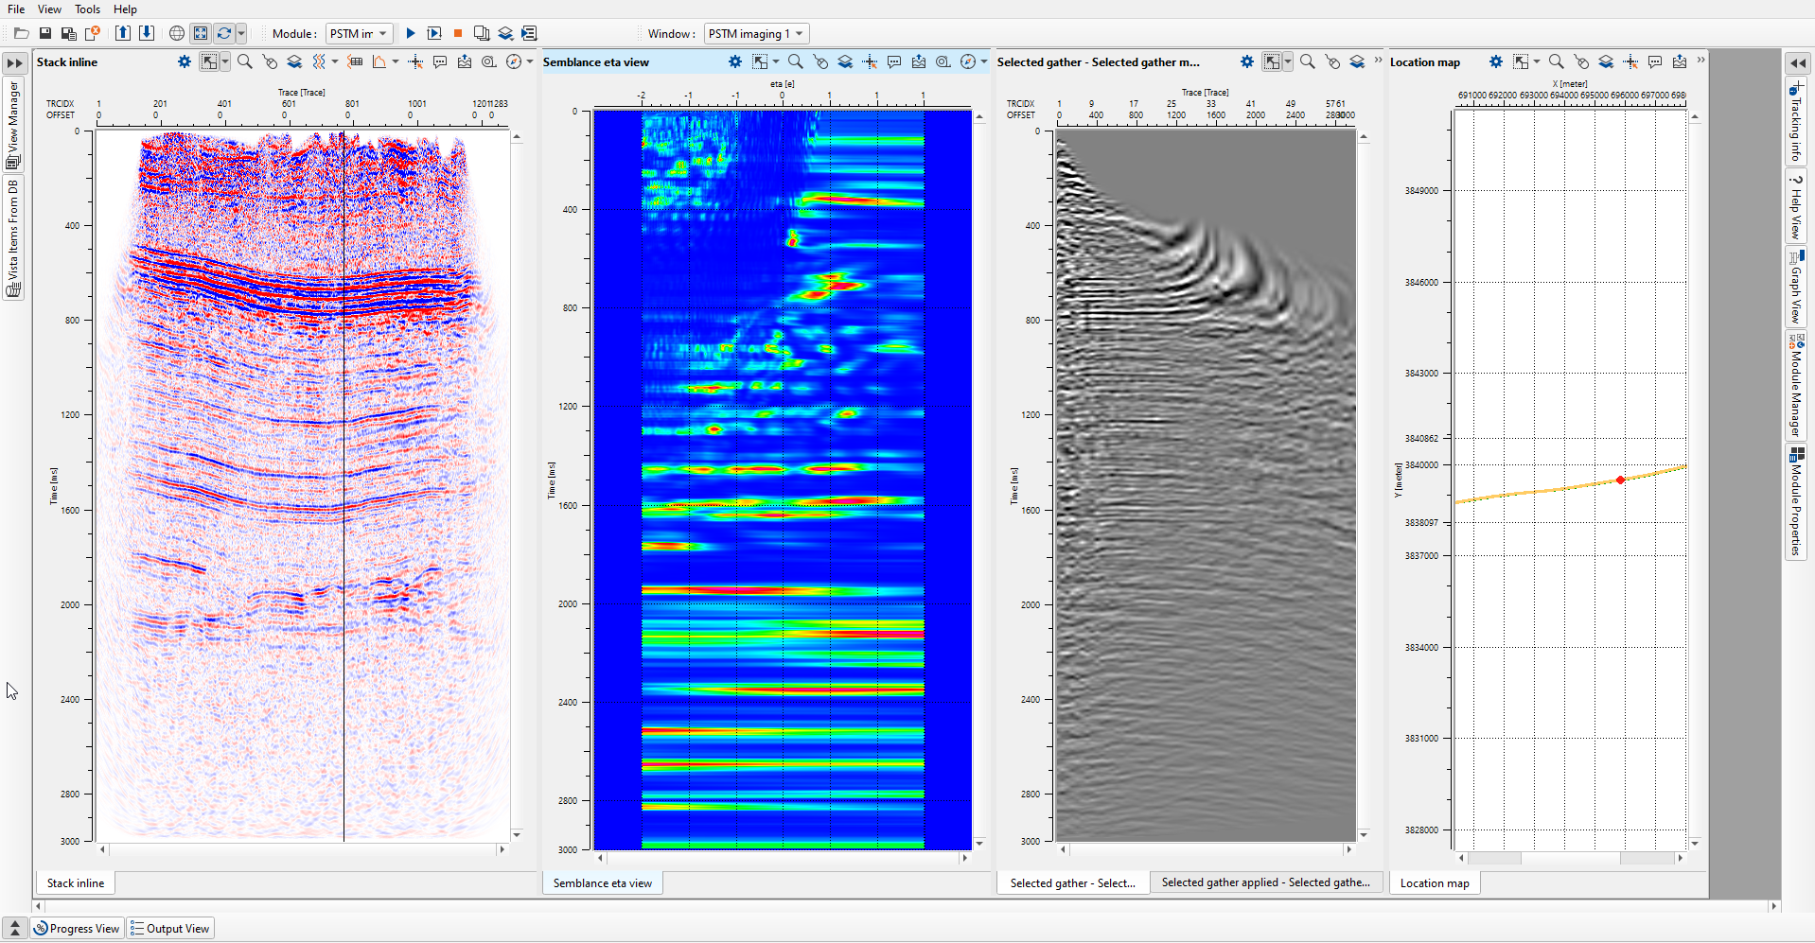Switch to Selected gather applied tab
Screen dimensions: 1815x943
point(1265,882)
